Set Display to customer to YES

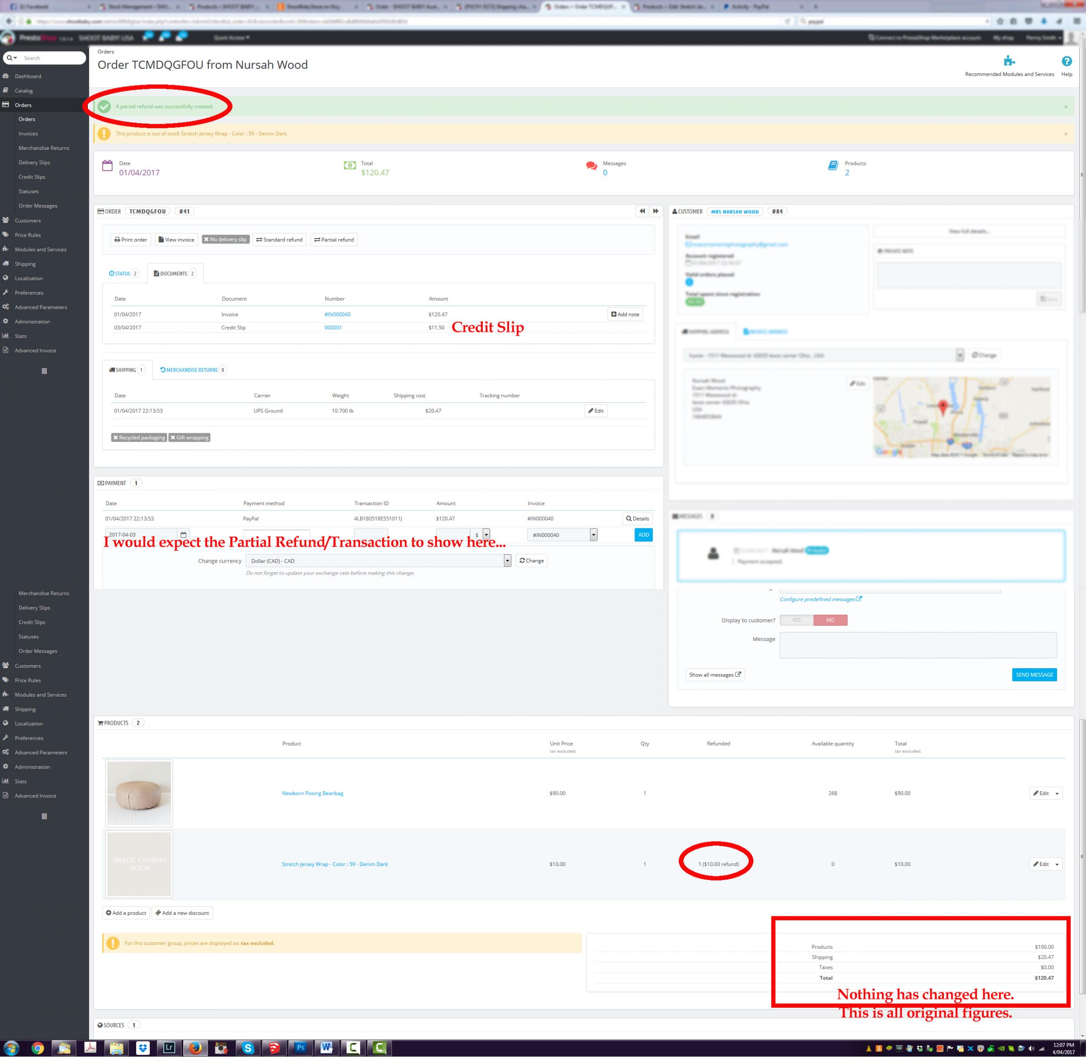tap(796, 620)
